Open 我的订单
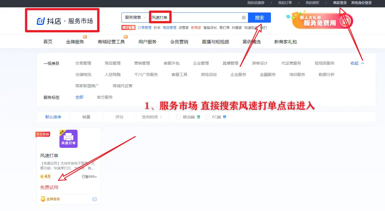 pos(285,3)
